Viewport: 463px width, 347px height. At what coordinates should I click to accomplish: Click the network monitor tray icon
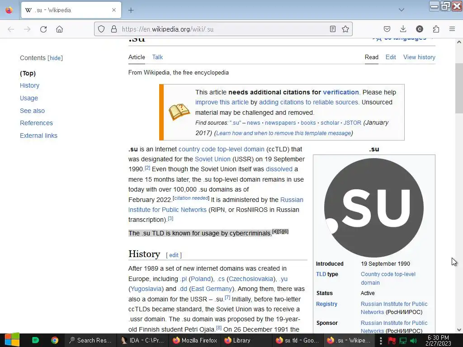click(x=403, y=341)
